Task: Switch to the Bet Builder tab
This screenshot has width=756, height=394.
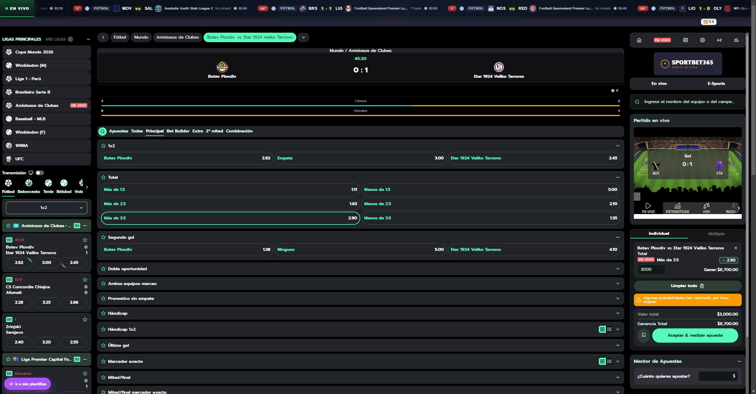Action: tap(178, 131)
